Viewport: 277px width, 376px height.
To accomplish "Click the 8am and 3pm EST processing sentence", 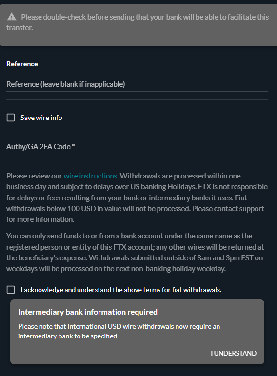I will (x=135, y=263).
